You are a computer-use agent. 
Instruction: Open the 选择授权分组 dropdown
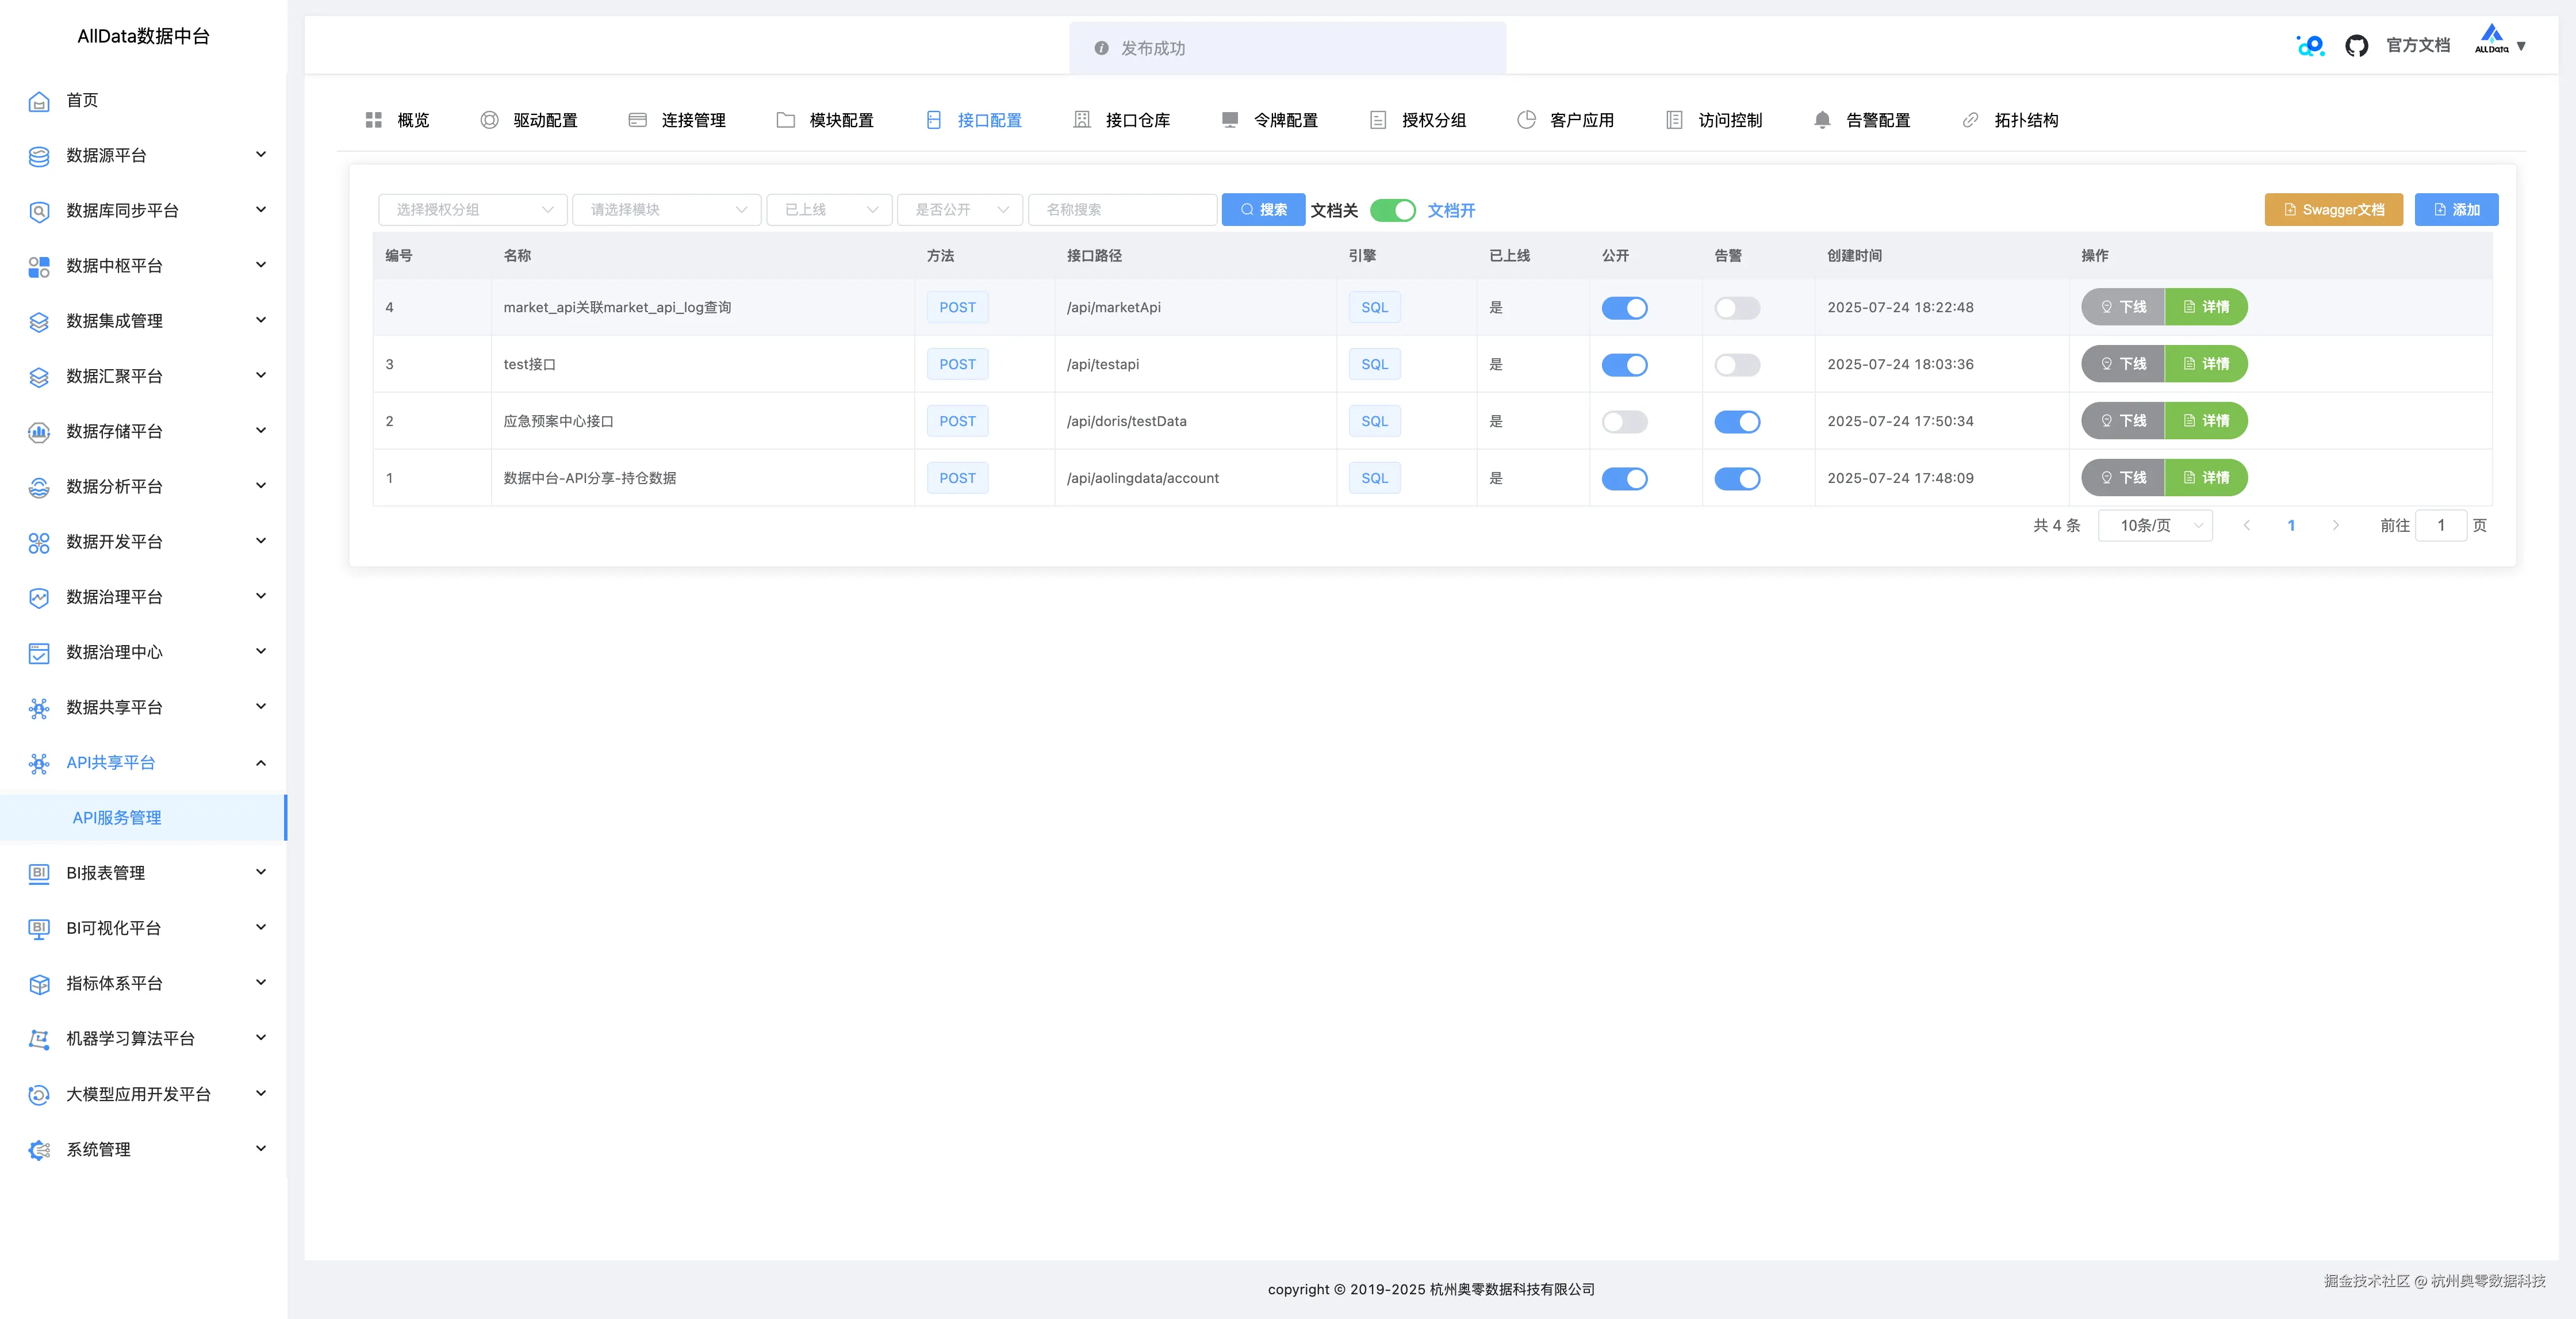472,210
